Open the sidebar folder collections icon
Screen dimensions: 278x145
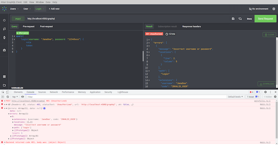4,85
